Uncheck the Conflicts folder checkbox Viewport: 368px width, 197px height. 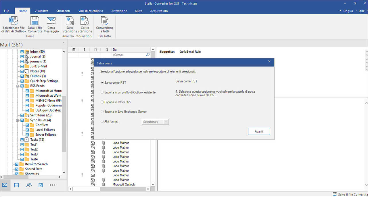pyautogui.click(x=27, y=125)
